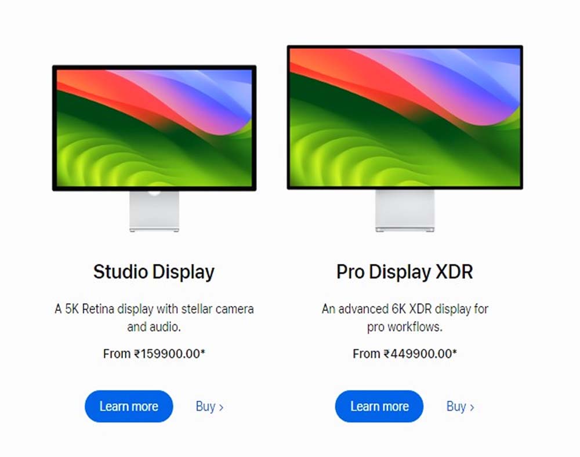Select the Pro Display XDR heading

pos(405,272)
